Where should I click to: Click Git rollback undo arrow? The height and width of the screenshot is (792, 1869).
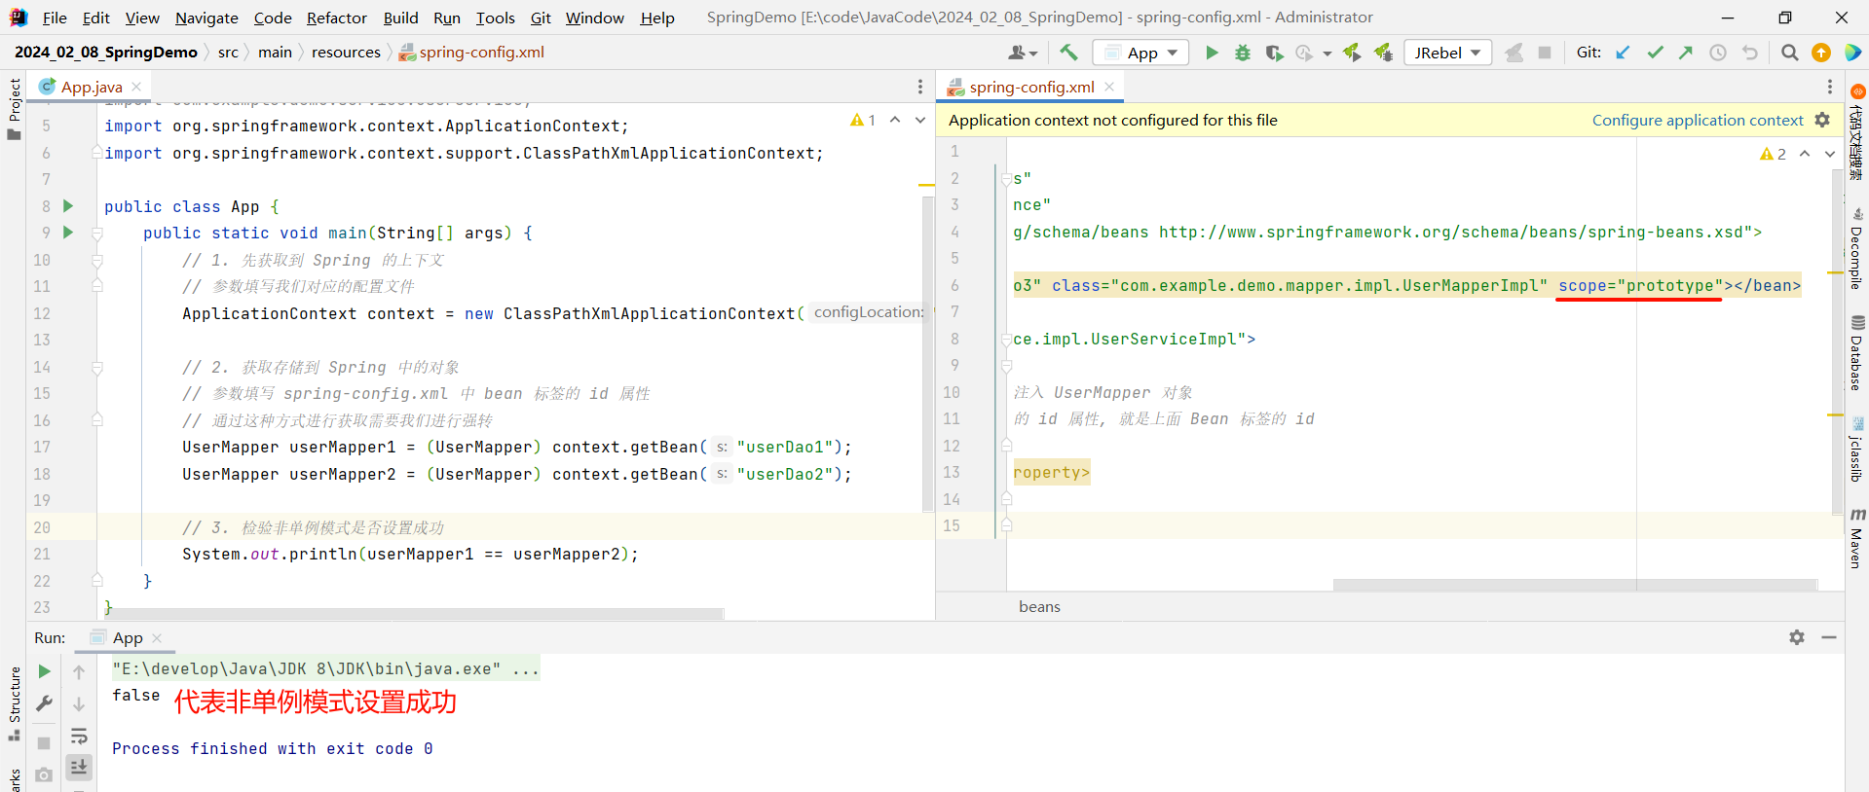[x=1750, y=53]
